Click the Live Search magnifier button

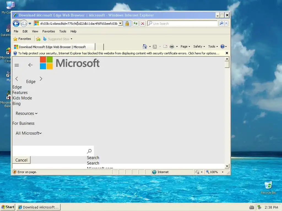pyautogui.click(x=222, y=23)
